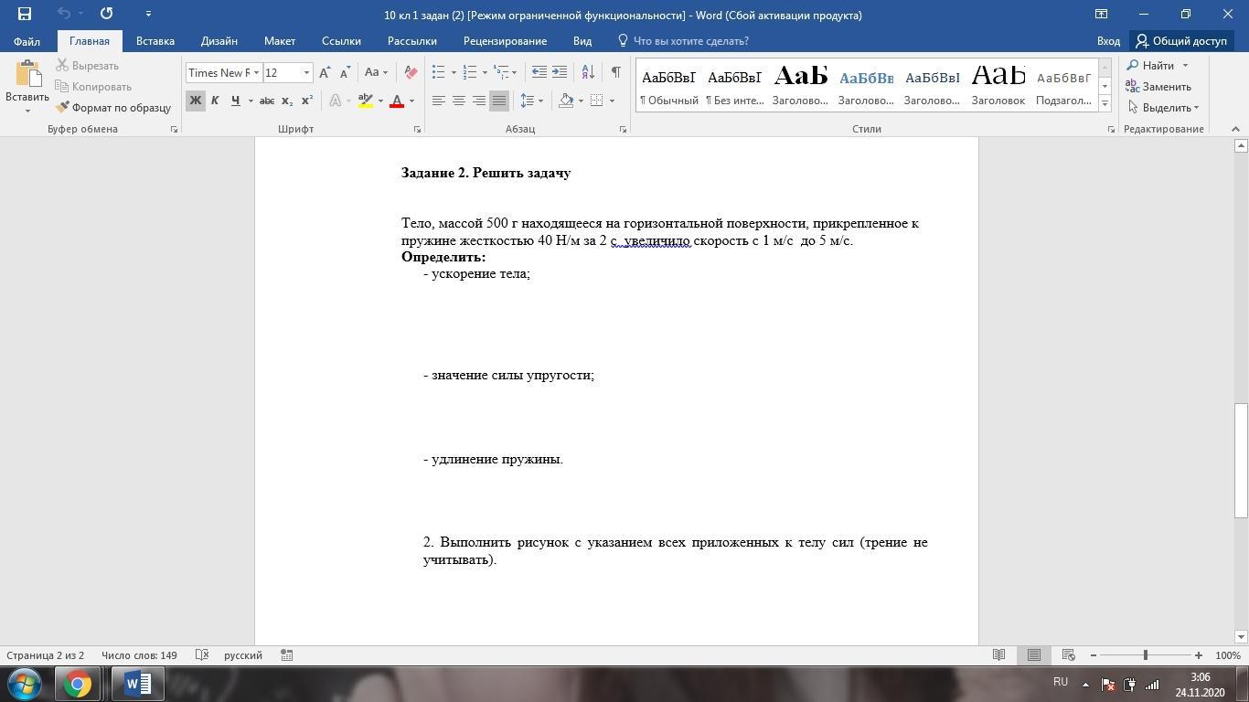The width and height of the screenshot is (1249, 702).
Task: Toggle Italic formatting button
Action: 215,101
